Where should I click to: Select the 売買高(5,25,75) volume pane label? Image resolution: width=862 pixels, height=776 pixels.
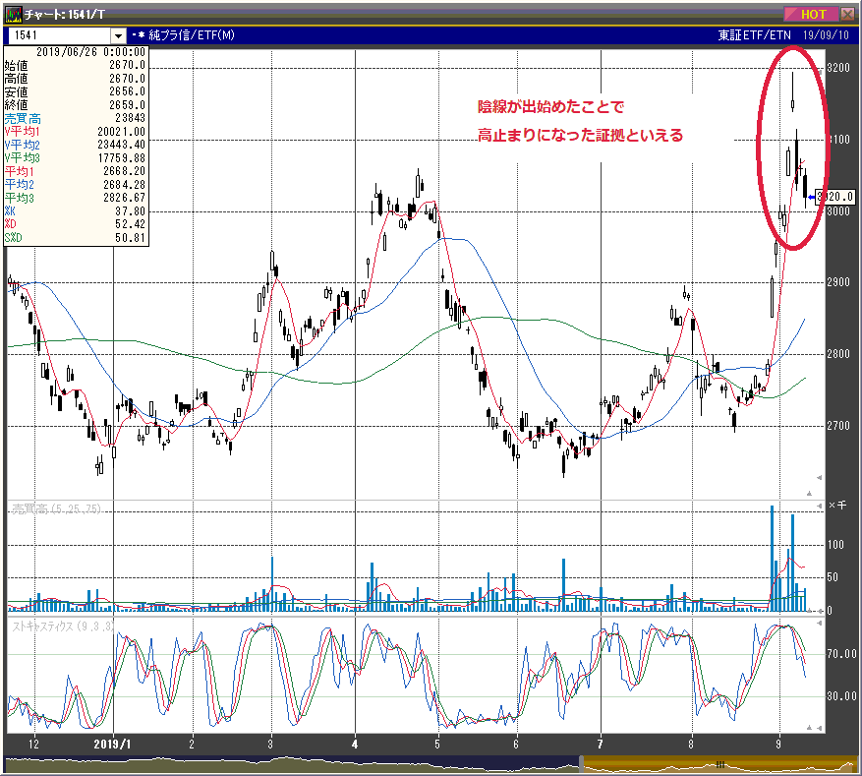click(x=57, y=509)
